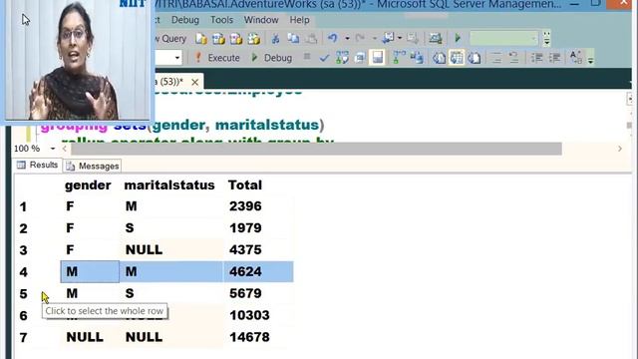Open SQL Editor toolbar options overflow arrow
The image size is (638, 359).
click(x=590, y=59)
